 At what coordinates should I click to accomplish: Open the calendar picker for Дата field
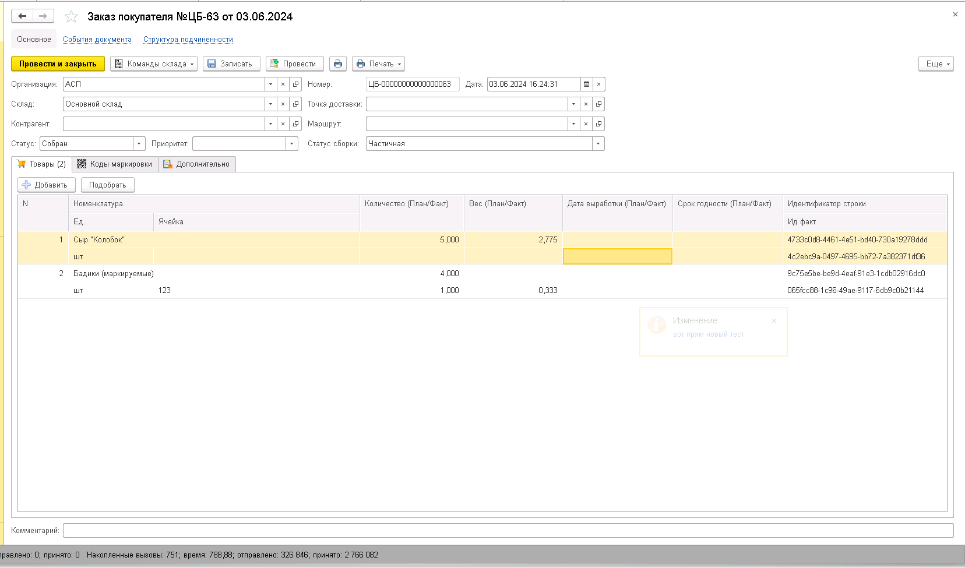tap(587, 84)
